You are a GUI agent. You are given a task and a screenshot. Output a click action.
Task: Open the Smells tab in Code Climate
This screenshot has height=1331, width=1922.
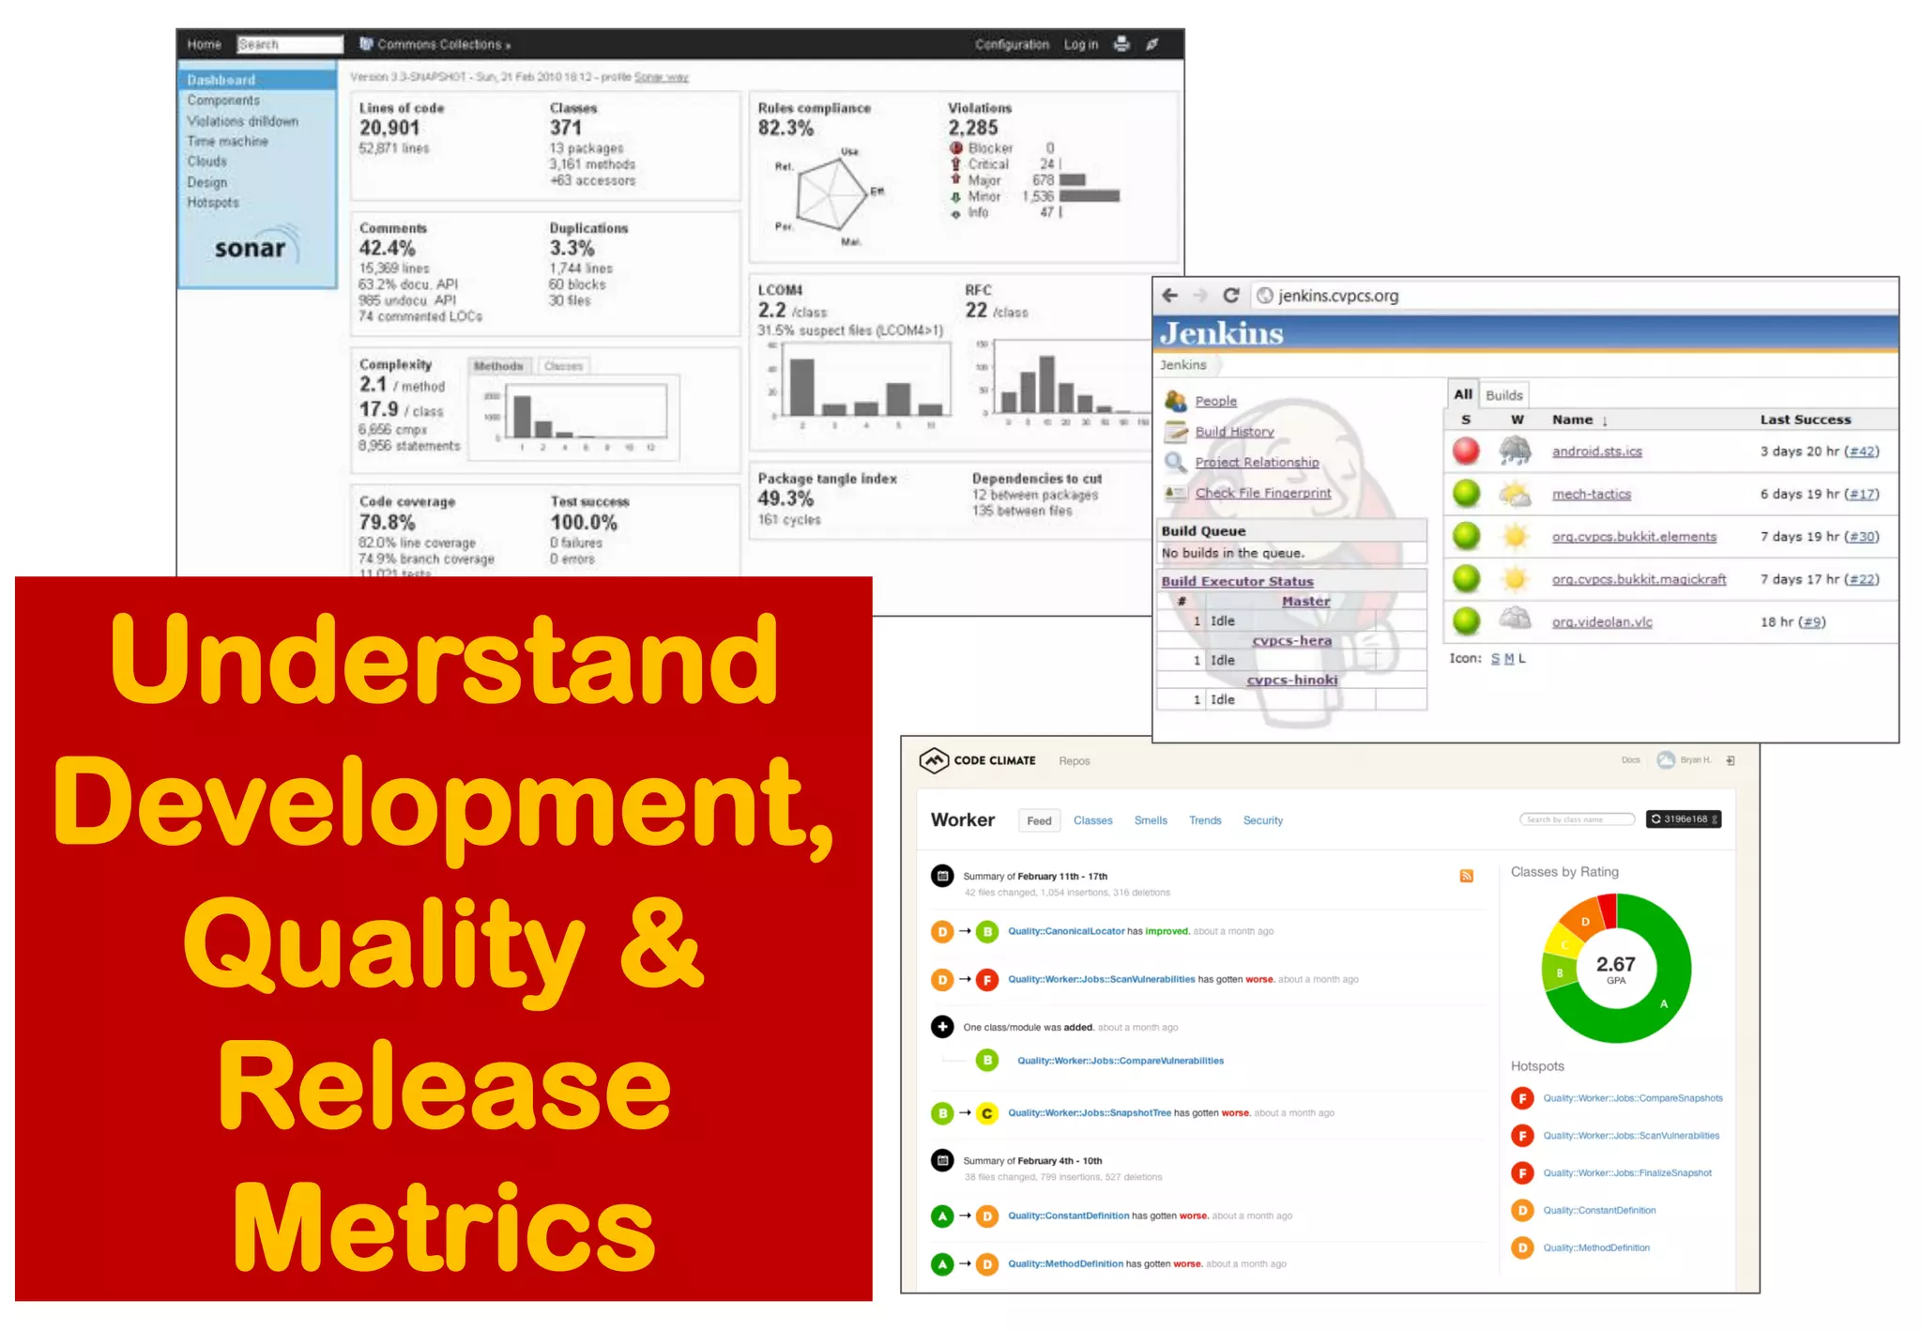(1151, 820)
